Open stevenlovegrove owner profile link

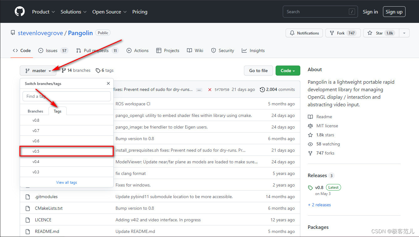(x=40, y=33)
